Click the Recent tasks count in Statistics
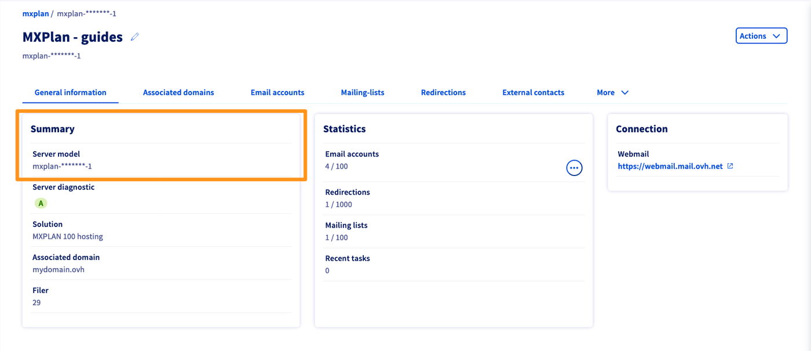The image size is (811, 351). [327, 270]
